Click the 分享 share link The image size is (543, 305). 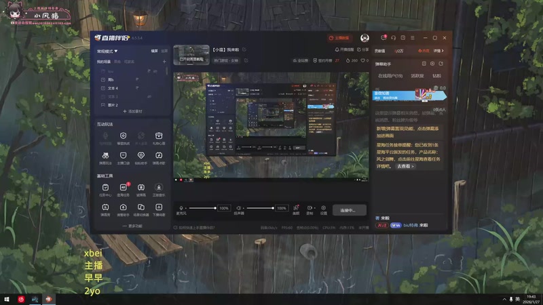point(363,49)
